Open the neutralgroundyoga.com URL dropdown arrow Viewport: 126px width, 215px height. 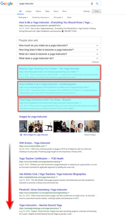coord(60,208)
